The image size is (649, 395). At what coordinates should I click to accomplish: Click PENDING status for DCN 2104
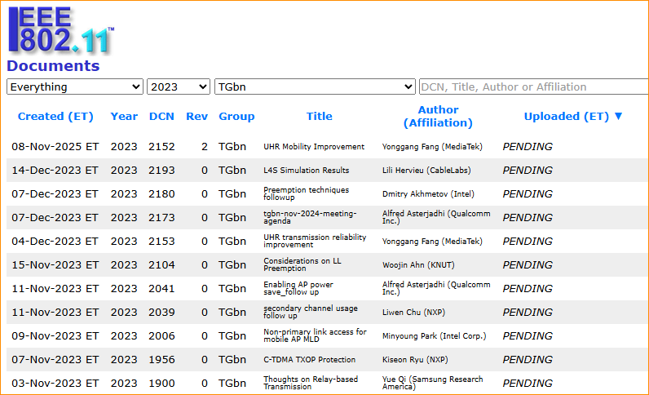click(x=527, y=265)
